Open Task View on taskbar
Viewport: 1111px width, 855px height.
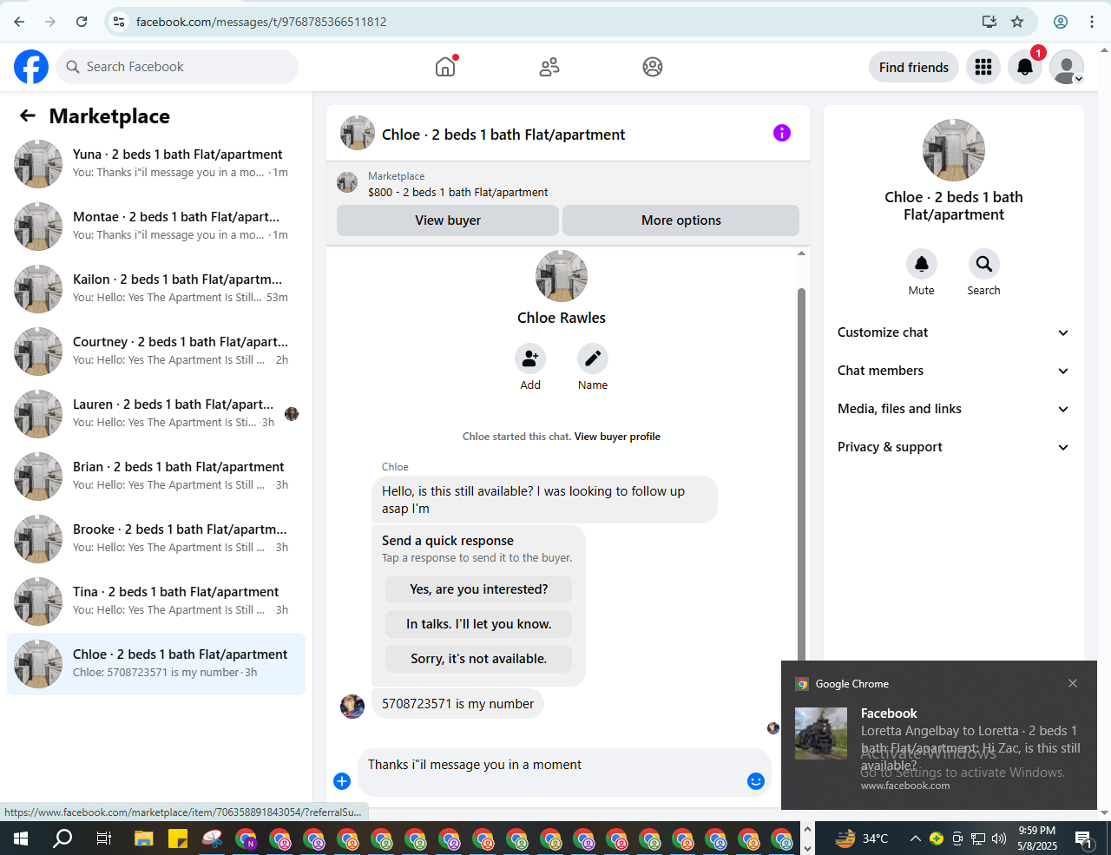pos(103,839)
